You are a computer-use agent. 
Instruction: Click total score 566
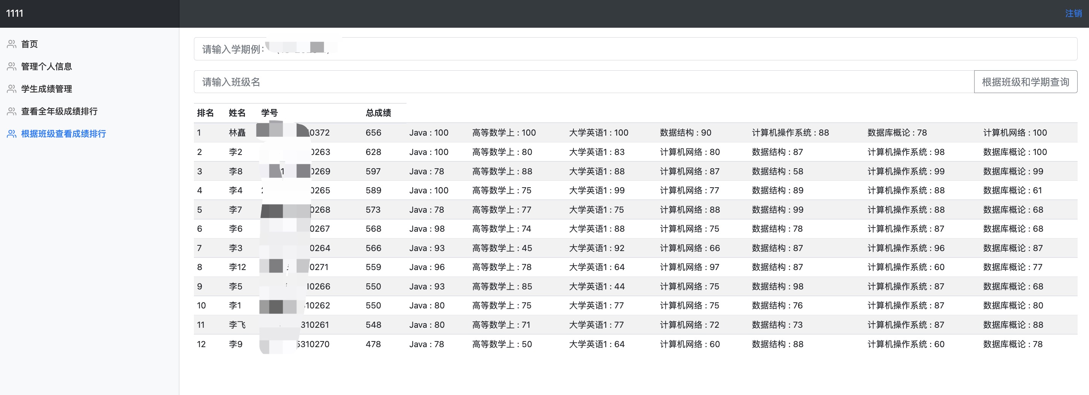[x=373, y=248]
